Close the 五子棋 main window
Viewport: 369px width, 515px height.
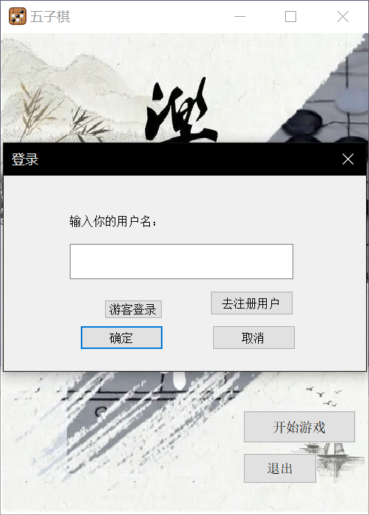point(343,16)
